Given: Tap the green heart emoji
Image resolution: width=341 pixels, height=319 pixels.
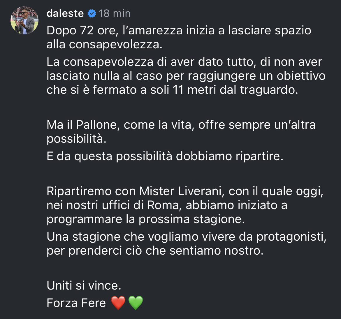Looking at the screenshot, I should (x=136, y=303).
